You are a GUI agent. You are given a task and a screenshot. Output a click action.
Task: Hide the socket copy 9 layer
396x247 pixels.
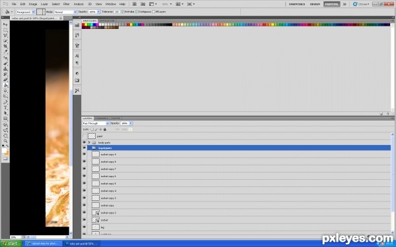(84, 154)
